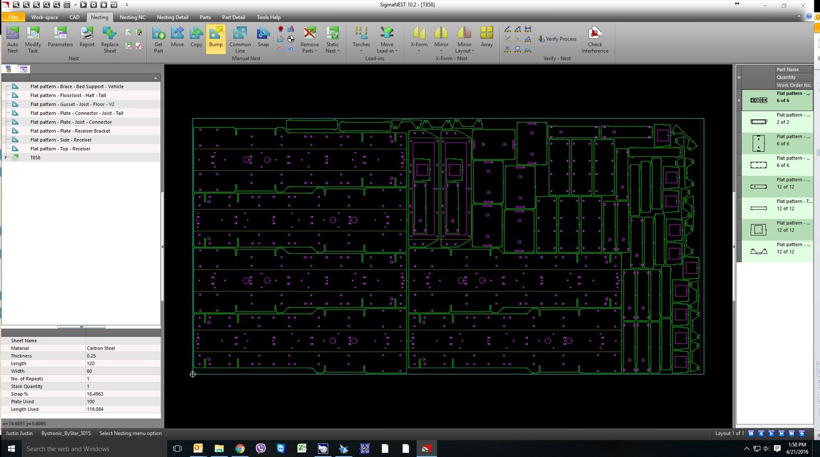Open the Remove Parts dropdown
The width and height of the screenshot is (820, 457).
310,51
